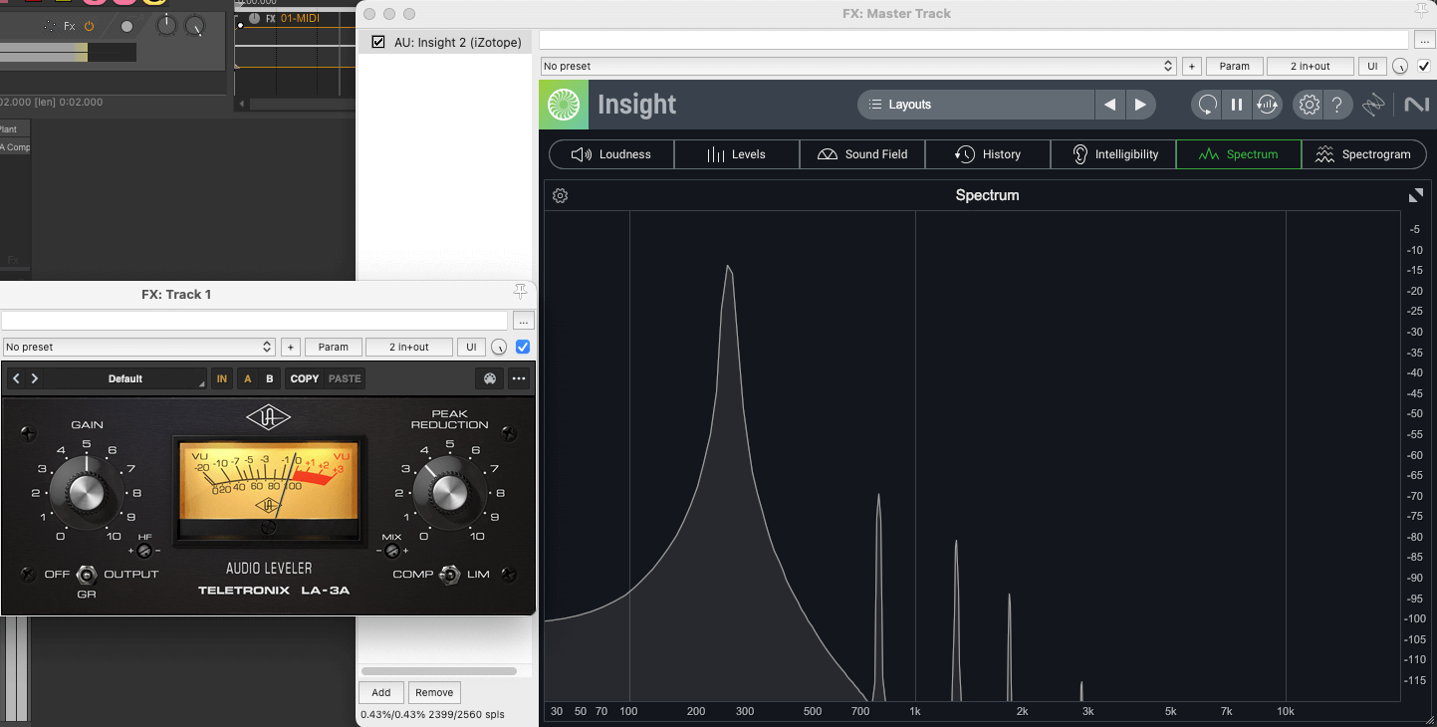Open LA-3A three-dots options menu
Viewport: 1437px width, 727px height.
pos(519,378)
